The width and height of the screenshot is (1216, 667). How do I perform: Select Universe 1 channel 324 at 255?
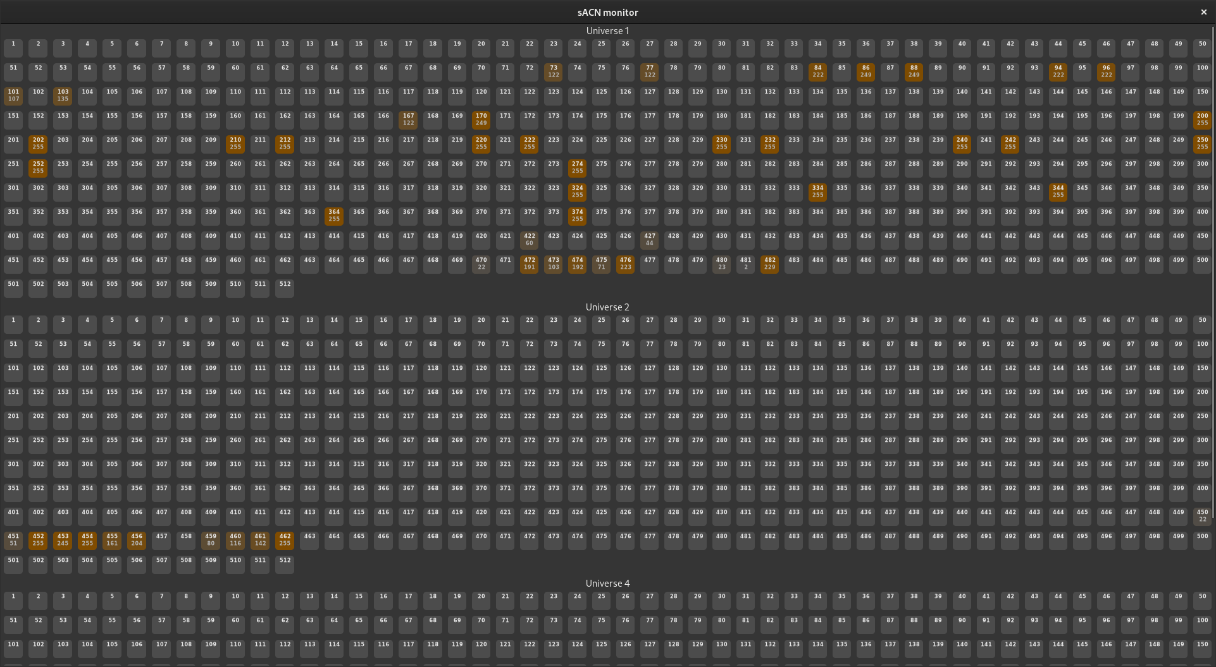pyautogui.click(x=578, y=192)
